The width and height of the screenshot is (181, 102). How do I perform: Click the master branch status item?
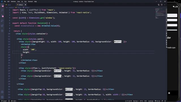coord(4,101)
